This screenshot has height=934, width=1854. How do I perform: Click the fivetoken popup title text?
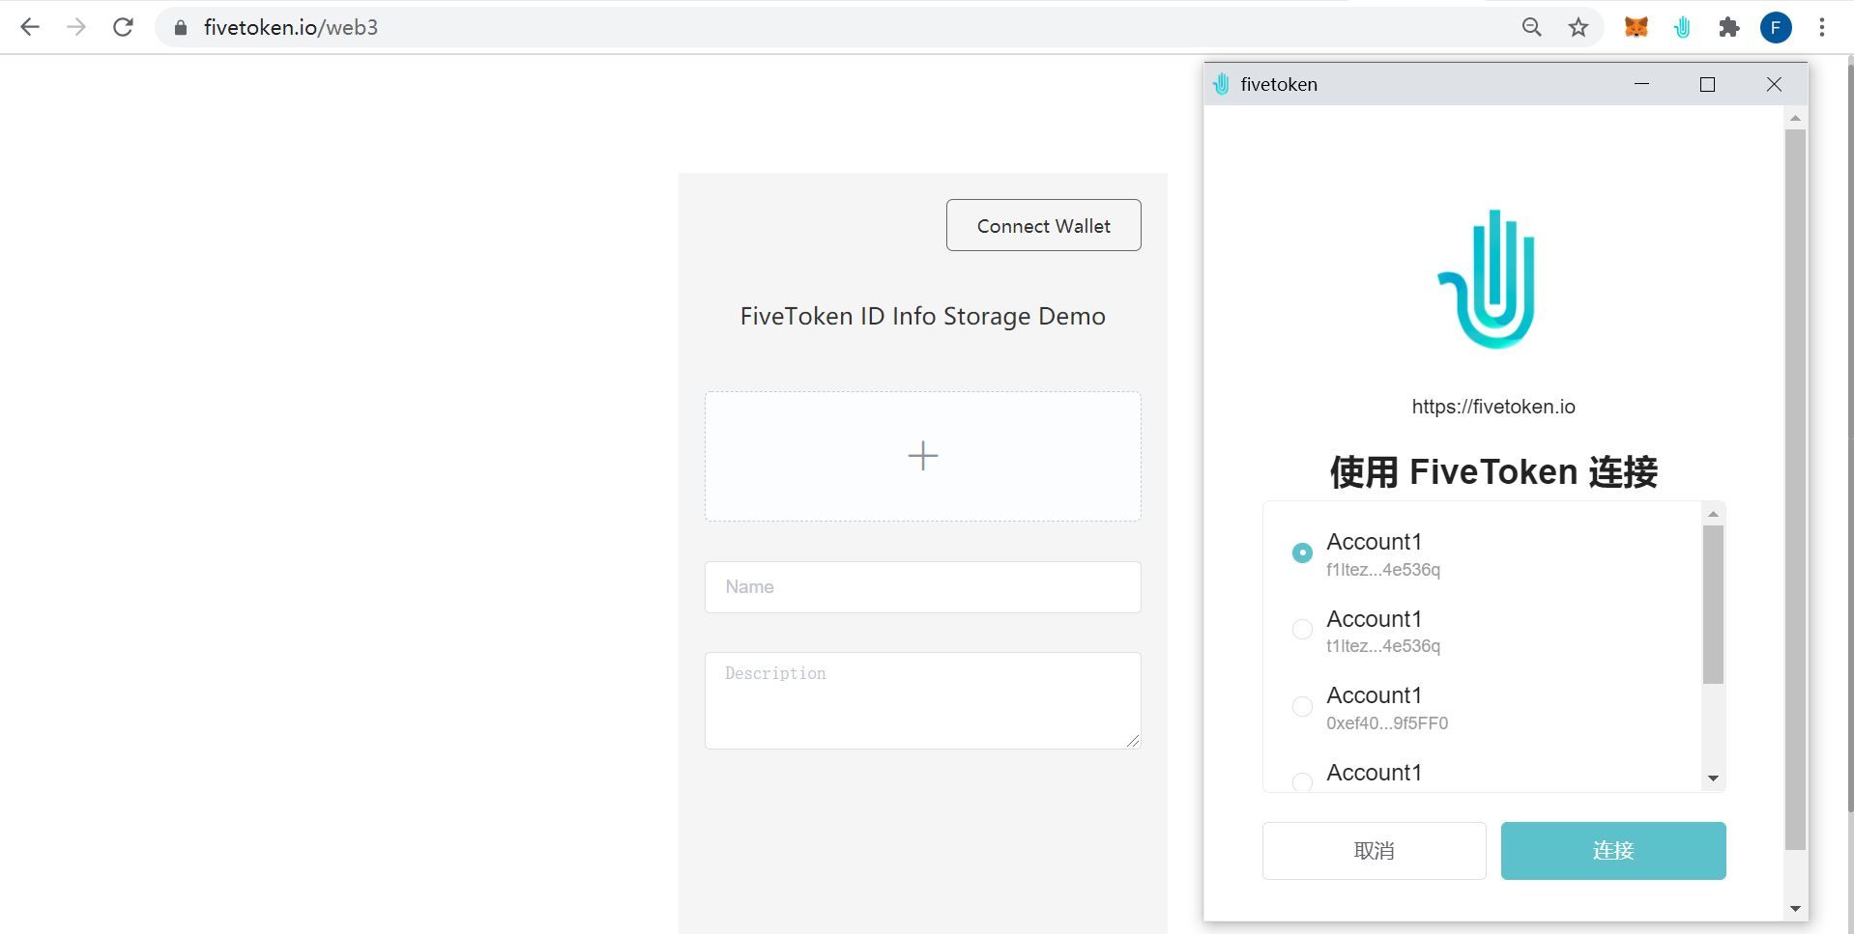pyautogui.click(x=1279, y=84)
